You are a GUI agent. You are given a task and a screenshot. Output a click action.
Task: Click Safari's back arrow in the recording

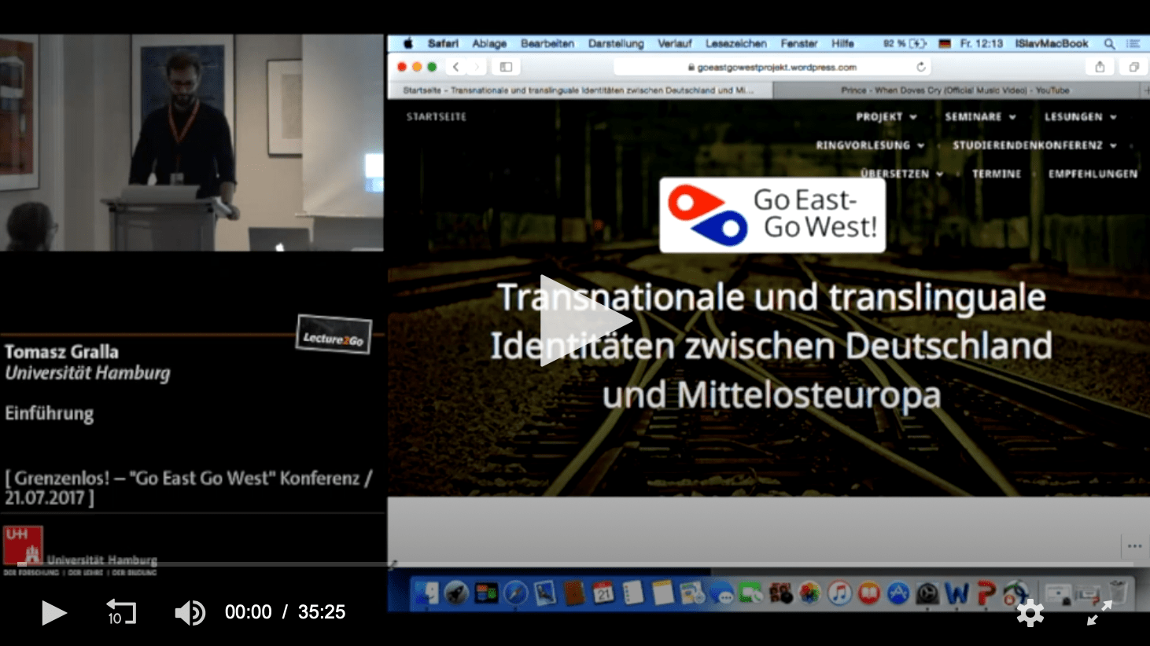pos(455,67)
